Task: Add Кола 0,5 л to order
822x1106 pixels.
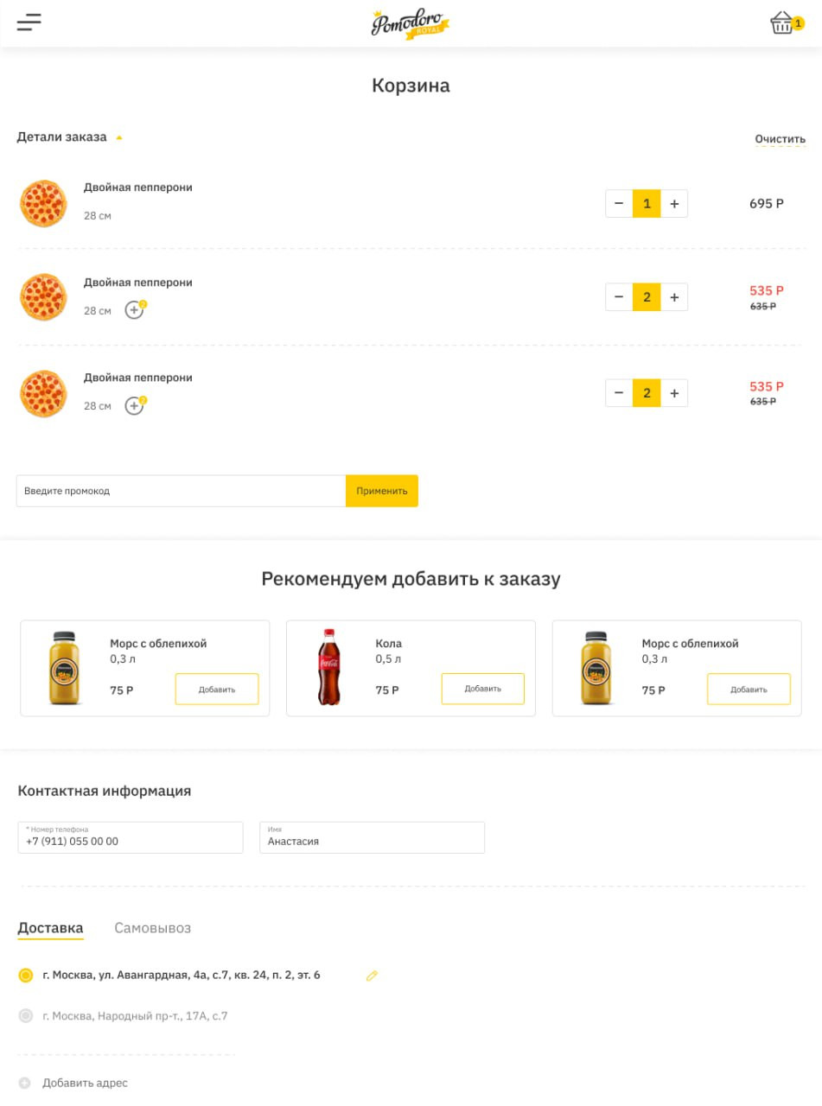Action: tap(482, 689)
